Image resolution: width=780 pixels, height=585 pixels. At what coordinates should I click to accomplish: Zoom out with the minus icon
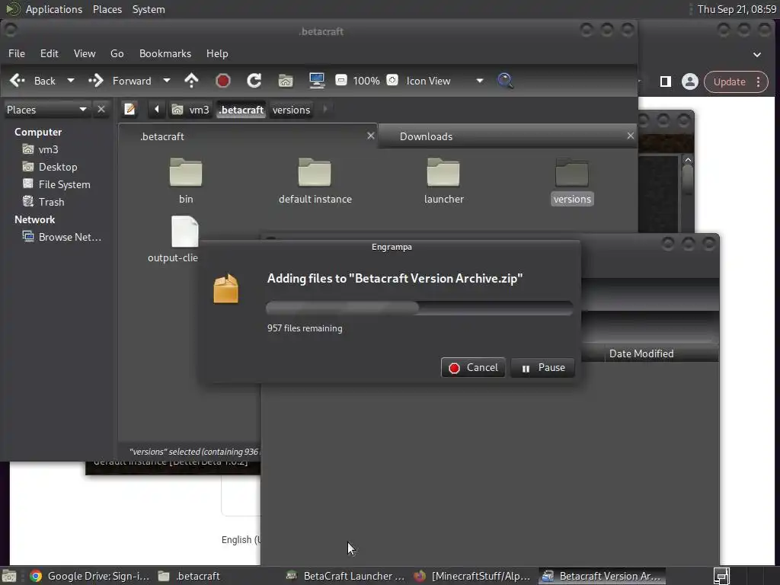(x=340, y=80)
